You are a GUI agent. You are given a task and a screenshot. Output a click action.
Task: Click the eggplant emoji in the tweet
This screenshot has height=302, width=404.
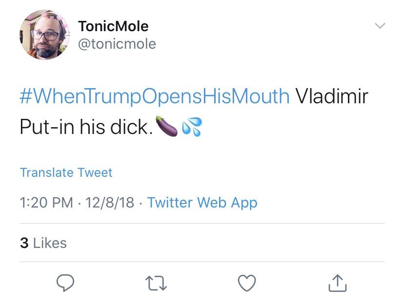(x=166, y=126)
